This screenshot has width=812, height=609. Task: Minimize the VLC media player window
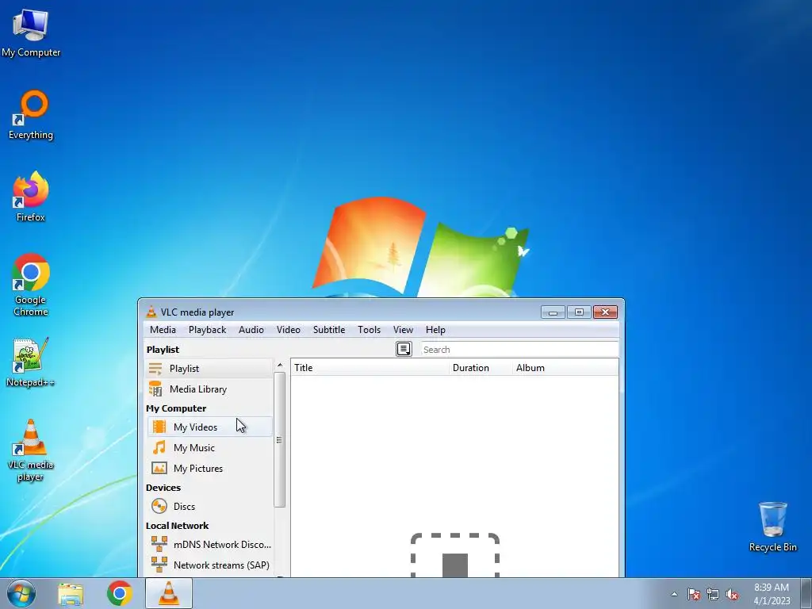click(x=553, y=312)
